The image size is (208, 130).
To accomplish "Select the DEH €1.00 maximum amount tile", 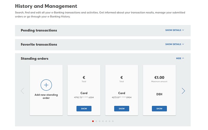I will (x=159, y=90).
